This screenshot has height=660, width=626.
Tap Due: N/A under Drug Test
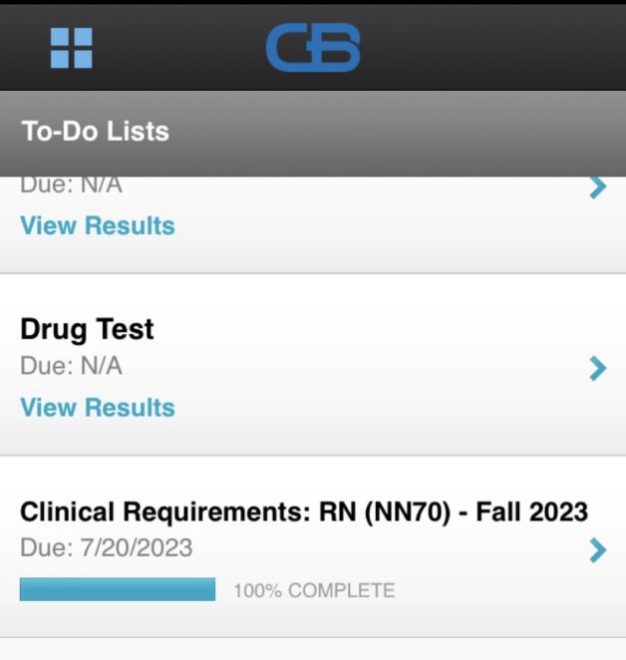pyautogui.click(x=72, y=366)
